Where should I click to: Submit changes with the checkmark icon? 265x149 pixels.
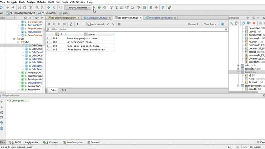coord(107,24)
